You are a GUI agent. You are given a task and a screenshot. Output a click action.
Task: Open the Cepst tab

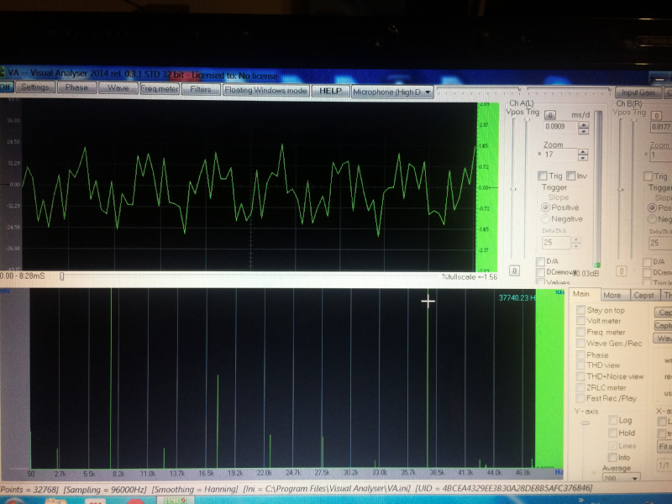click(643, 296)
